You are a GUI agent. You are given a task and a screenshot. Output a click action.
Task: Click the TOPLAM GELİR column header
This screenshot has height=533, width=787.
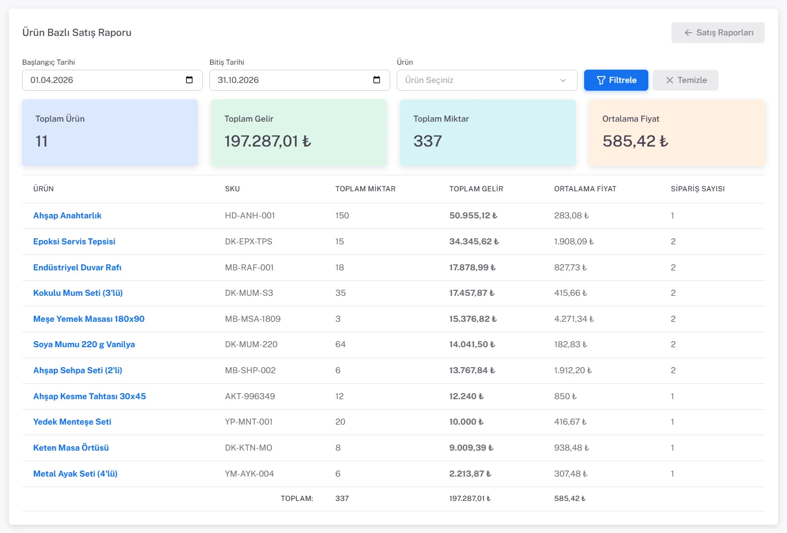pos(476,189)
